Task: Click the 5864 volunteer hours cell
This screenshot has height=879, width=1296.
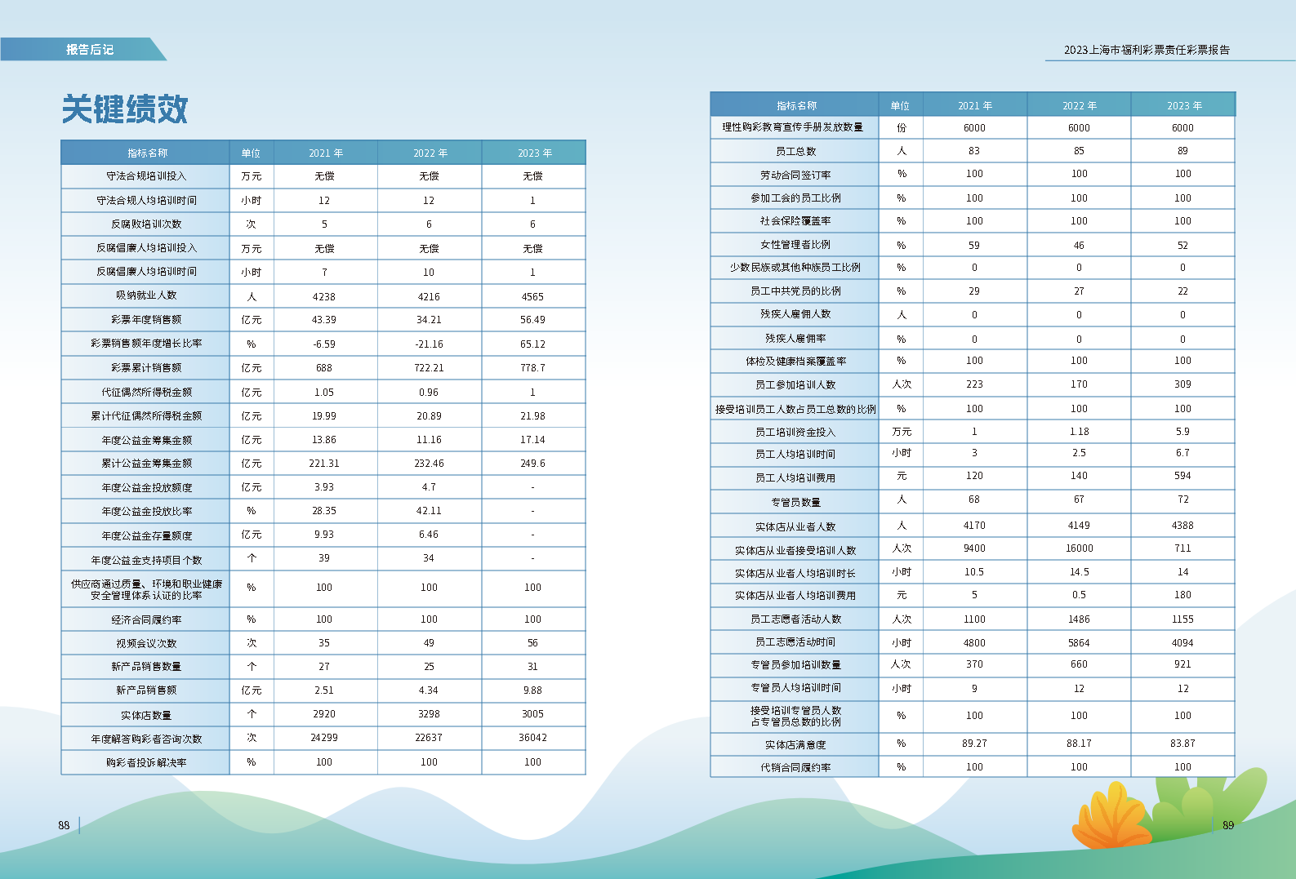Action: coord(1079,643)
